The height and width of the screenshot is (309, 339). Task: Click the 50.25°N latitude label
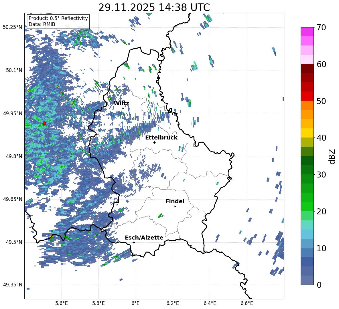point(13,27)
